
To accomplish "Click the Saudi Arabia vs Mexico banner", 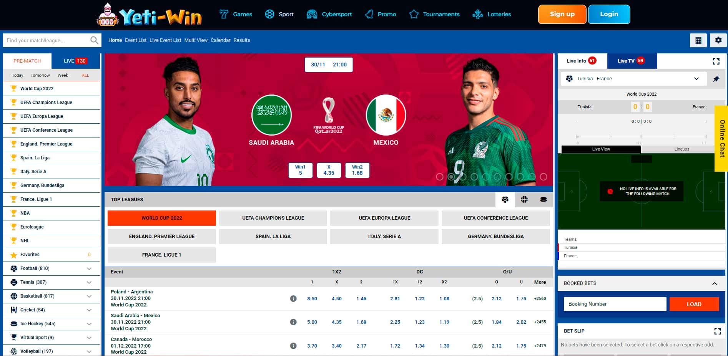I will coord(329,120).
